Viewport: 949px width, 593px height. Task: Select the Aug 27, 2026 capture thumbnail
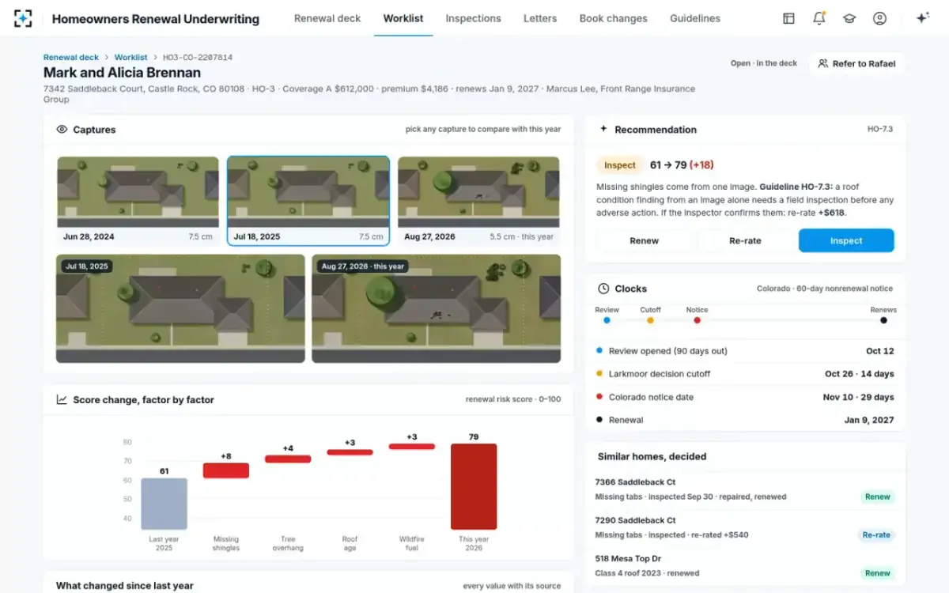pos(478,201)
